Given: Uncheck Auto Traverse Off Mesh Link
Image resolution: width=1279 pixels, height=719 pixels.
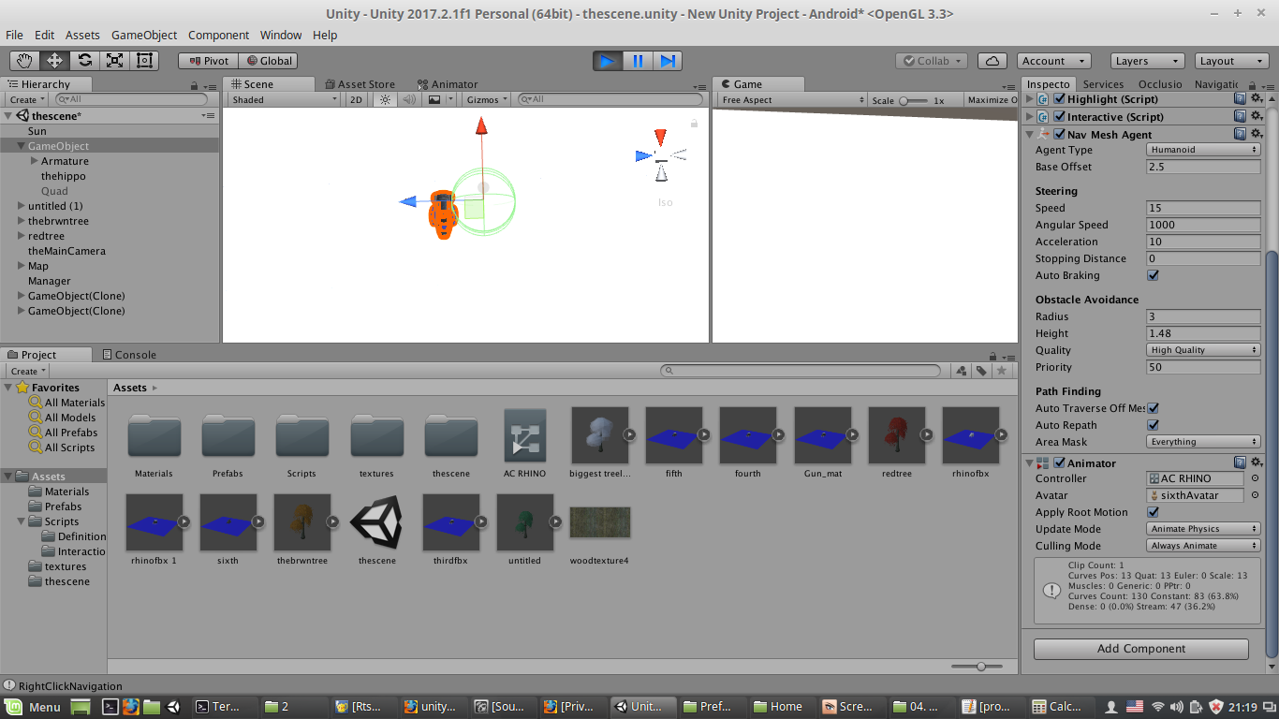Looking at the screenshot, I should pyautogui.click(x=1153, y=408).
